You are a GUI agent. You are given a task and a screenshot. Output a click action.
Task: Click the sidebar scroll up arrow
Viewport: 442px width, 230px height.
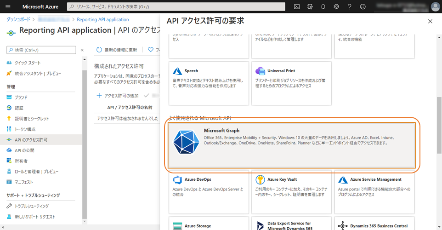(85, 59)
